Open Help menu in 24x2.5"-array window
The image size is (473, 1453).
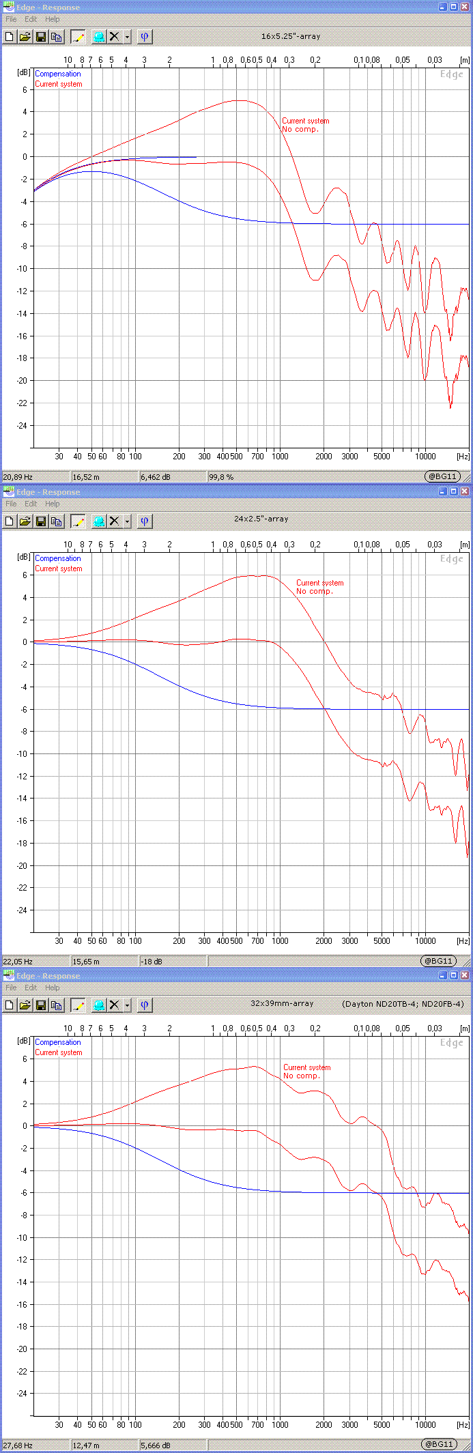(x=53, y=504)
